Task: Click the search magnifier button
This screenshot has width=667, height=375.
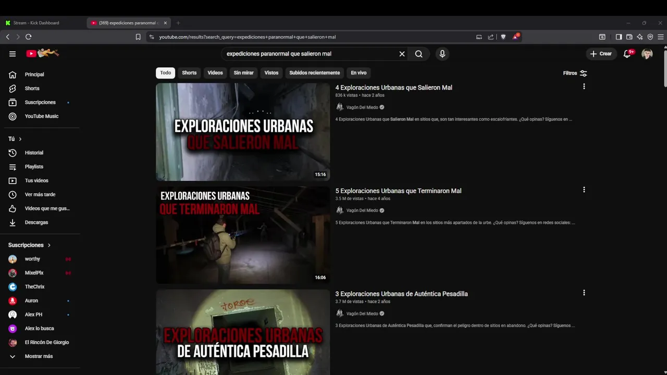Action: pyautogui.click(x=418, y=54)
